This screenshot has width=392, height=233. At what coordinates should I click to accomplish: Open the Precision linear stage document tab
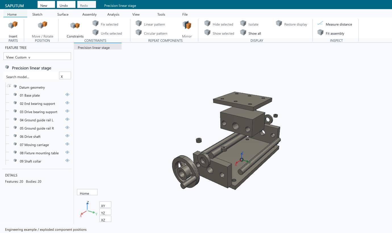pyautogui.click(x=98, y=47)
